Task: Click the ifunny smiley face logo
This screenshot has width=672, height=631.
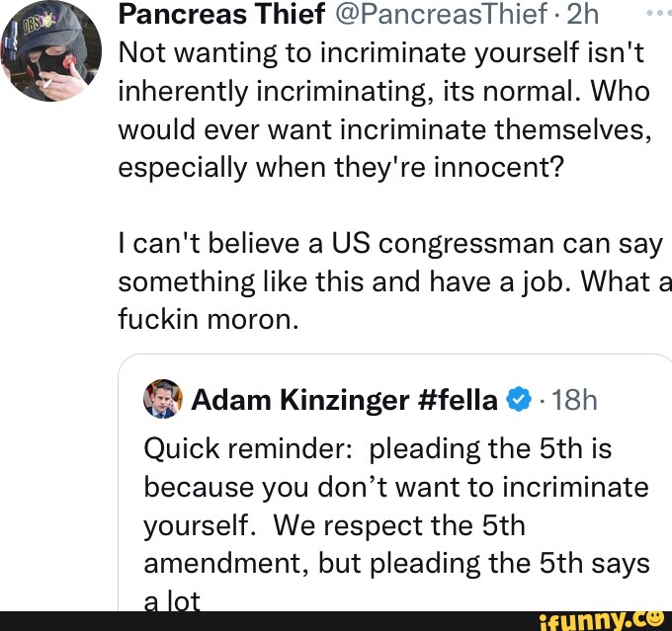Action: point(655,618)
